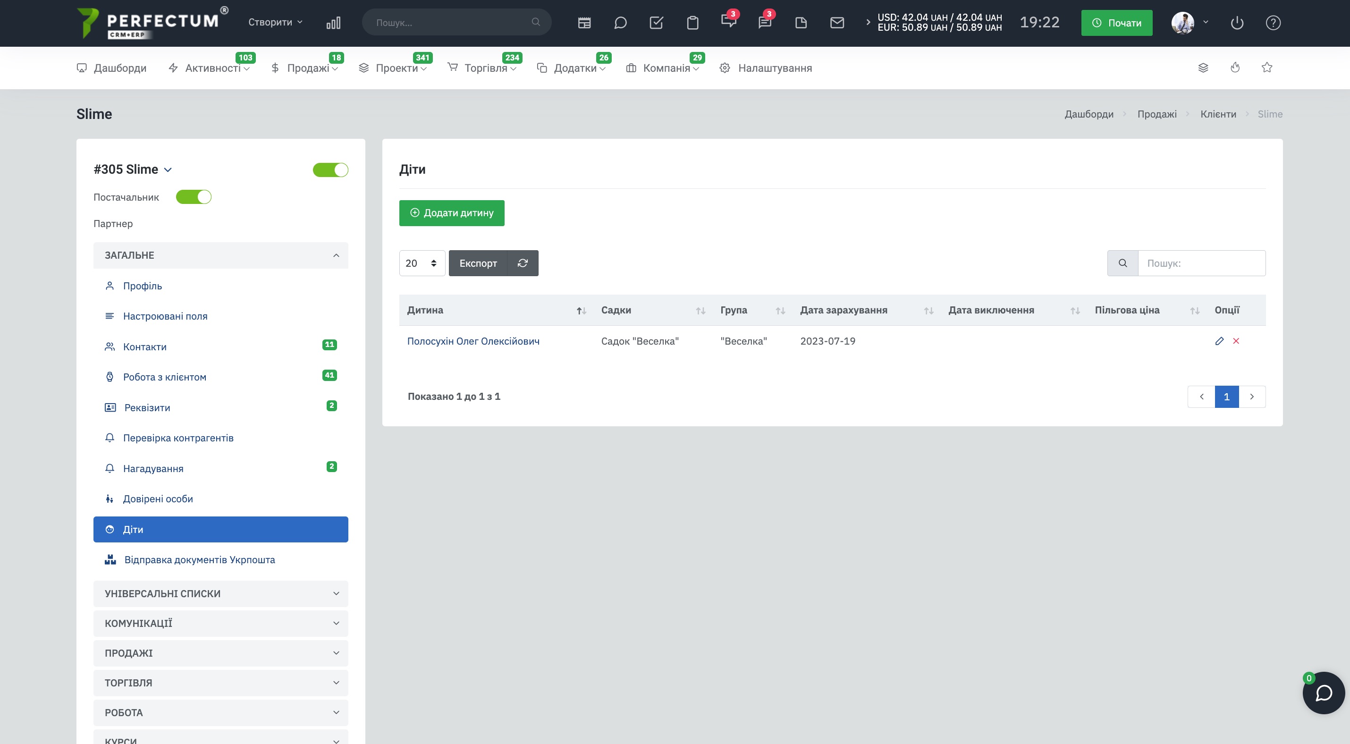Click the power logout icon
This screenshot has width=1350, height=744.
click(x=1237, y=23)
